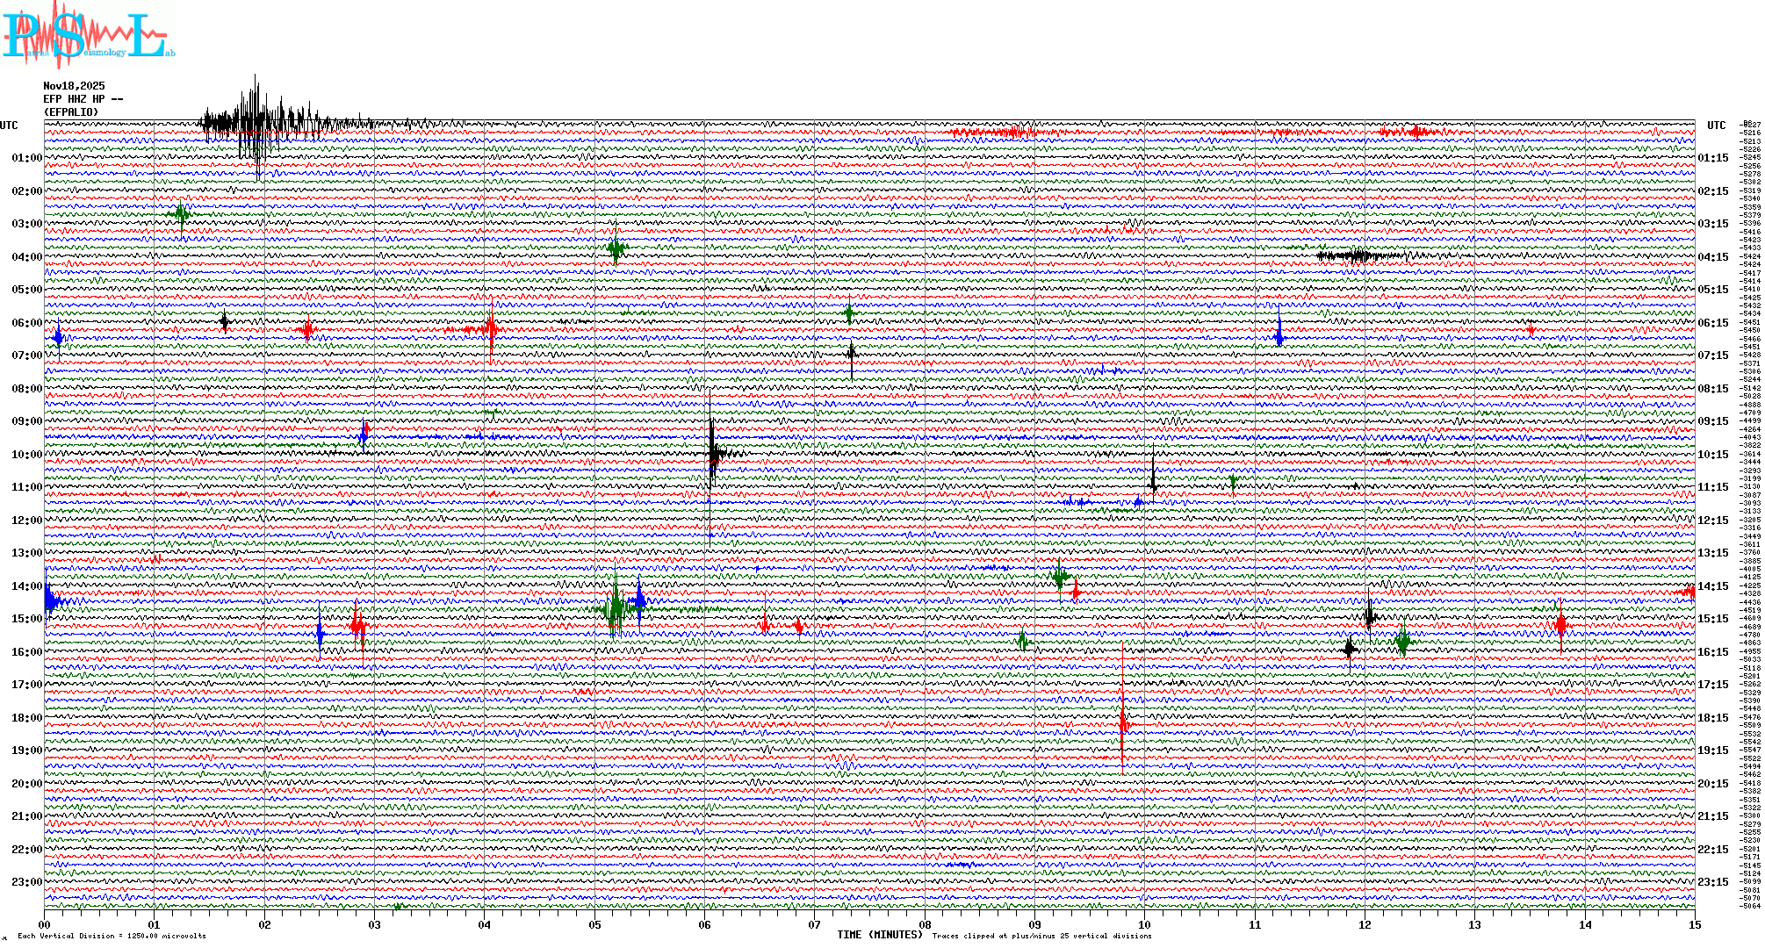The image size is (1765, 948).
Task: Click the (EFPALIO) station name text
Action: pos(71,112)
